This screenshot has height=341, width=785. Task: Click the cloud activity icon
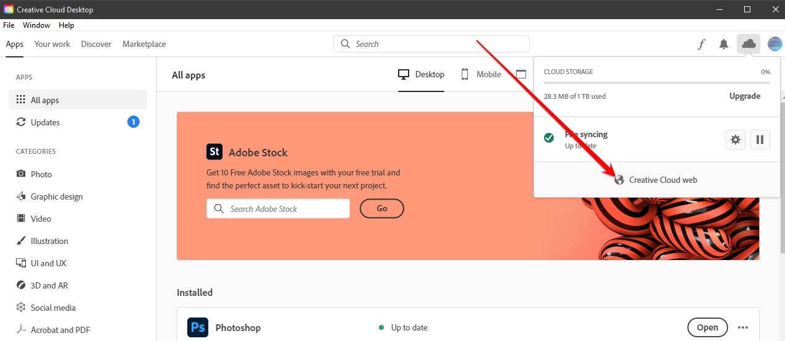(x=749, y=44)
